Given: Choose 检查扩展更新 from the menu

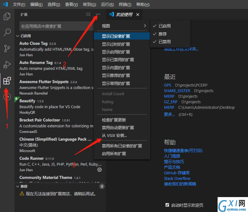Looking at the screenshot, I should 122,120.
